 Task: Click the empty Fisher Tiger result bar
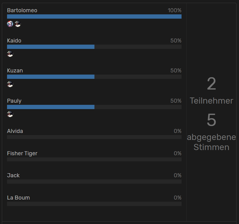pos(94,160)
